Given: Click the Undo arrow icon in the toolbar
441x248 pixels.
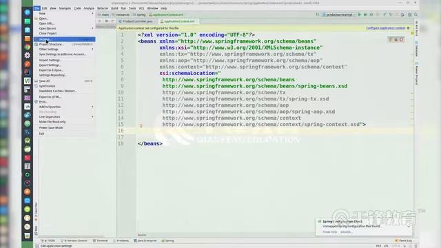Looking at the screenshot, I should [402, 14].
